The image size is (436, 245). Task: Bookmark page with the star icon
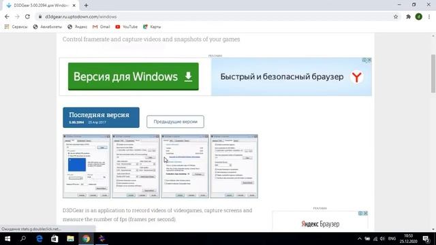(x=396, y=16)
